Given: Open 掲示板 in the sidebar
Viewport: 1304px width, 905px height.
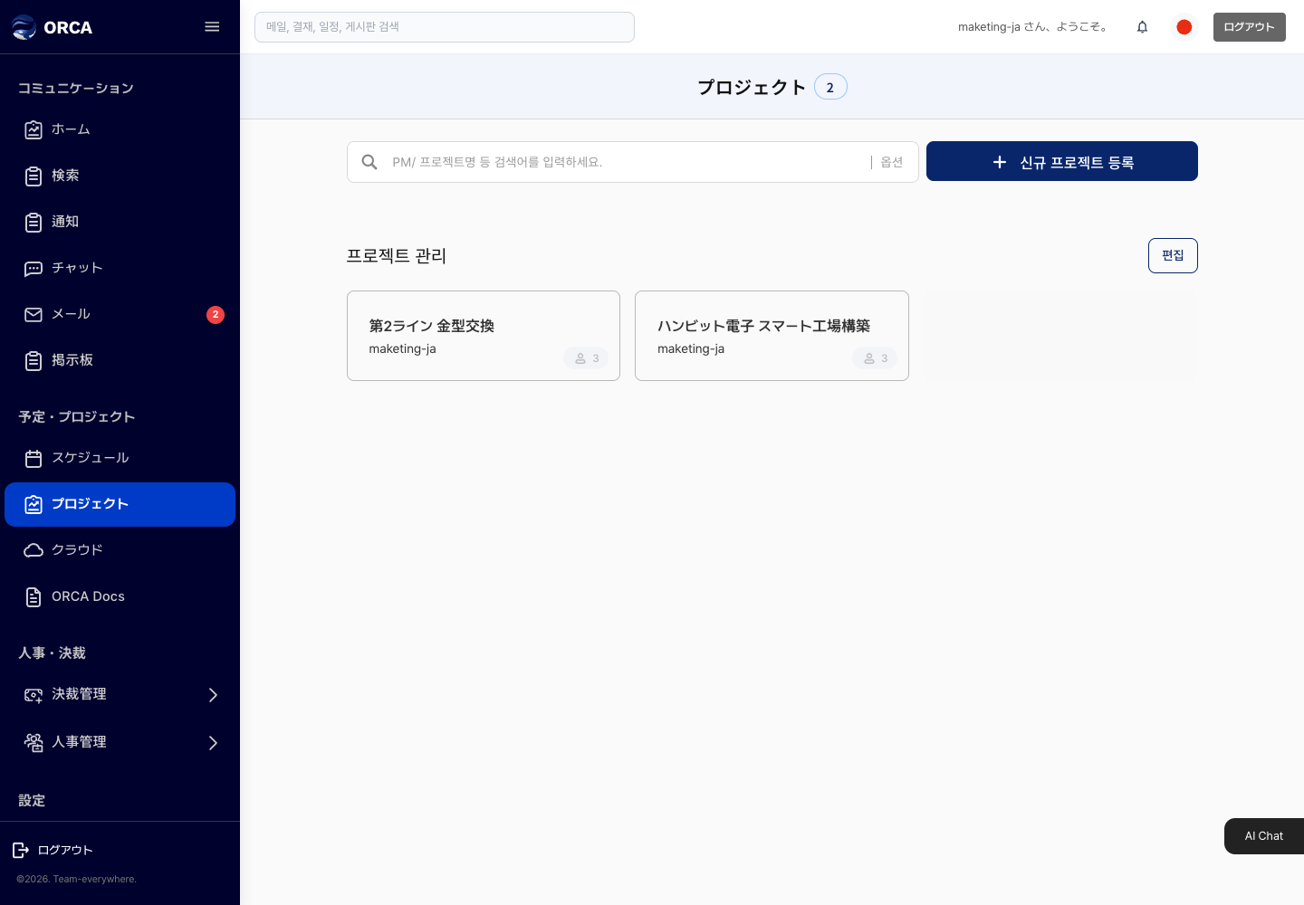Looking at the screenshot, I should coord(120,360).
